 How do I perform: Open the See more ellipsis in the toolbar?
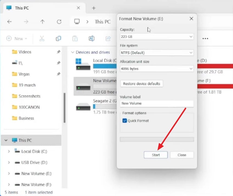(x=205, y=38)
